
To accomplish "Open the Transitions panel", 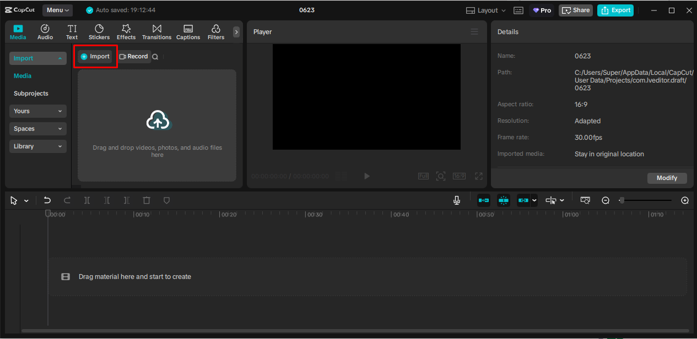I will click(x=156, y=31).
